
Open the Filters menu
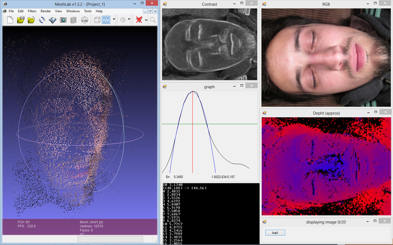[32, 11]
